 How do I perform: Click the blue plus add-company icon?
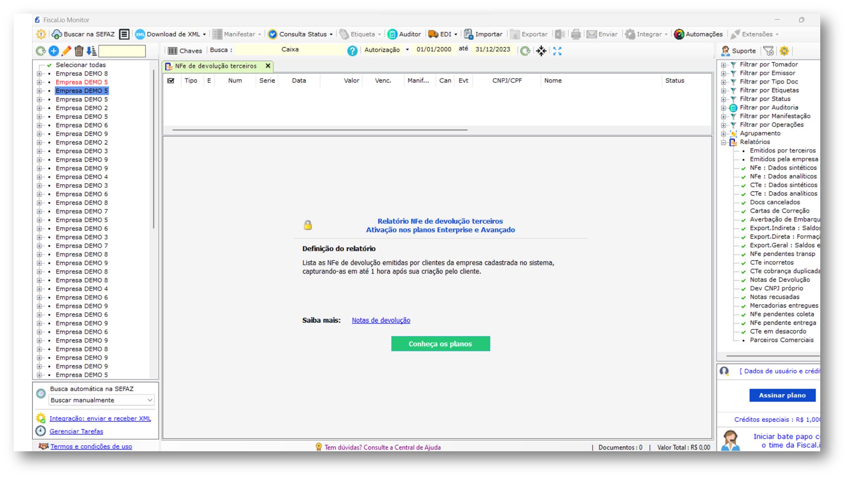pos(53,51)
